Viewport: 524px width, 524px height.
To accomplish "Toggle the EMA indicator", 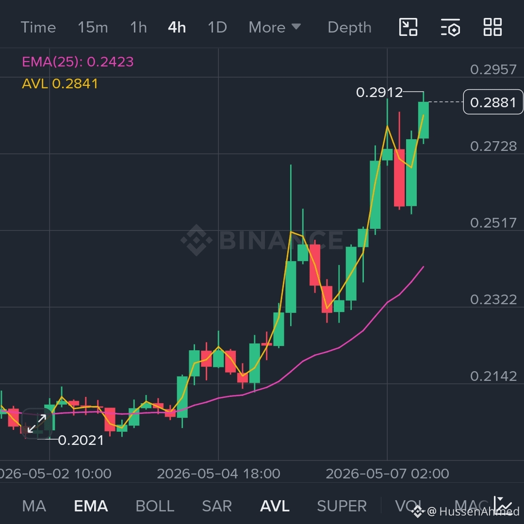I will (91, 506).
